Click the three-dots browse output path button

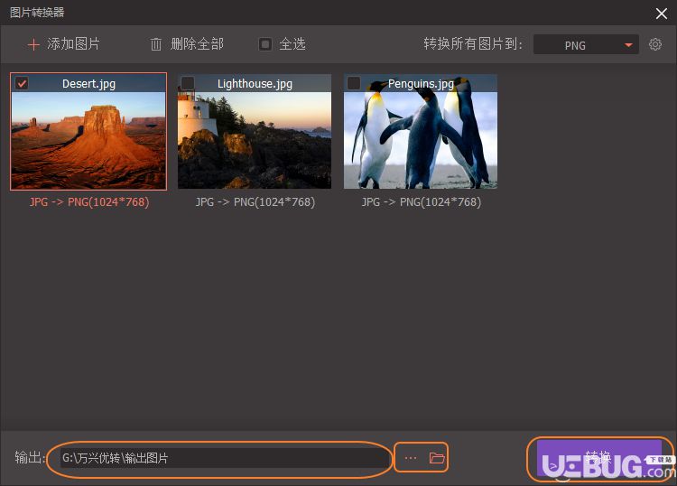tap(411, 457)
